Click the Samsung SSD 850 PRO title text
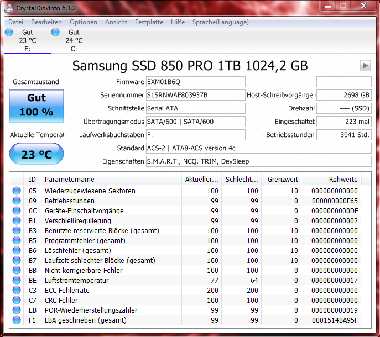Screen dimensions: 380x337 click(190, 66)
